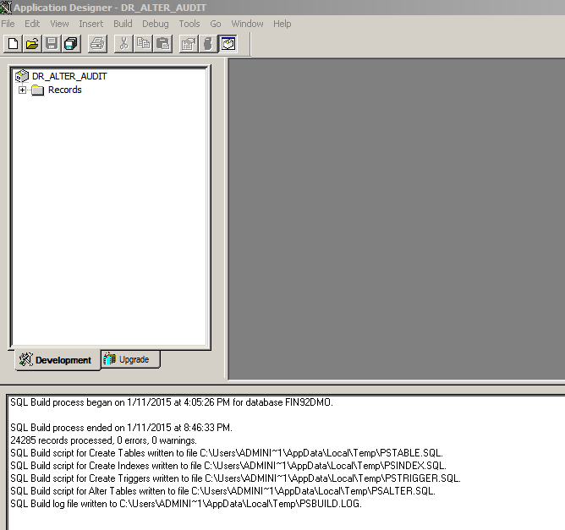Open the Edit menu
Viewport: 565px width, 530px height.
[x=32, y=24]
